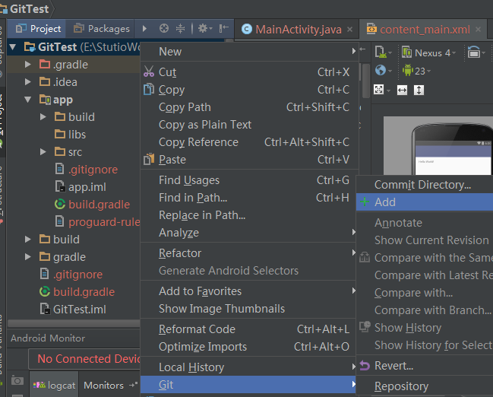This screenshot has height=397, width=493.
Task: Click Copy Path in the context menu
Action: pos(185,107)
